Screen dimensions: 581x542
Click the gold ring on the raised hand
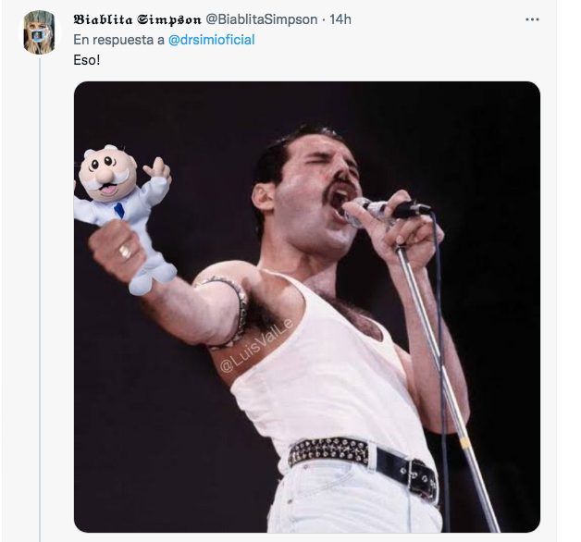click(x=125, y=251)
